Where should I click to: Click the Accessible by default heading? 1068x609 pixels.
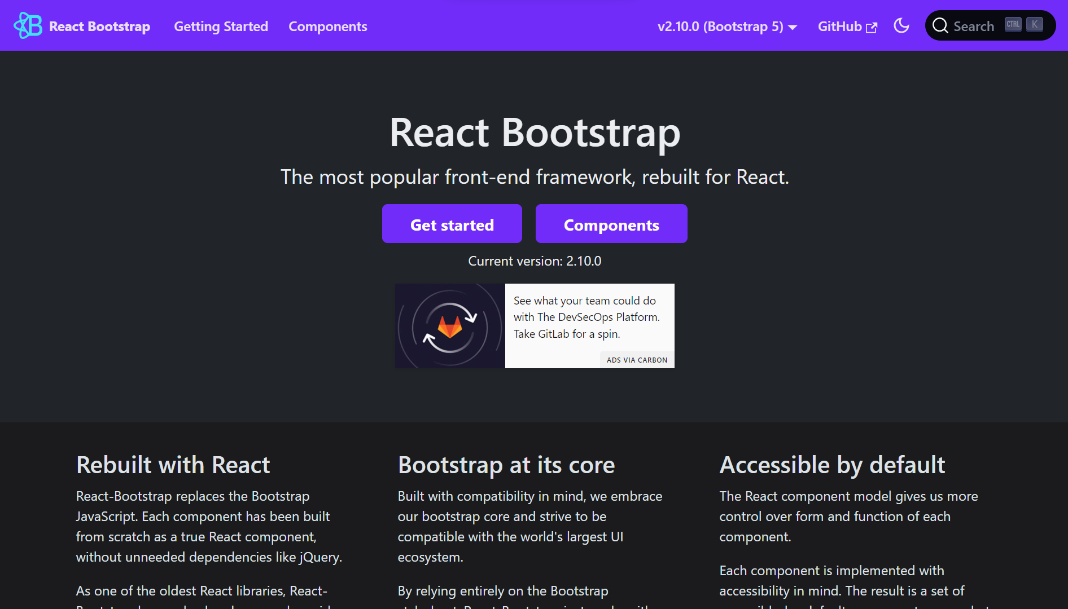pyautogui.click(x=832, y=465)
